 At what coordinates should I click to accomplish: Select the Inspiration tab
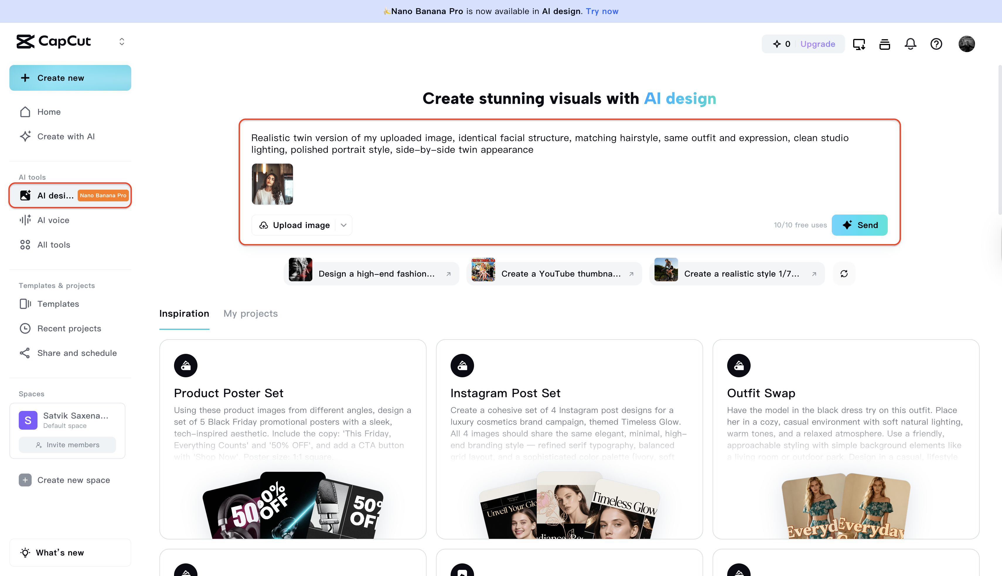(184, 313)
